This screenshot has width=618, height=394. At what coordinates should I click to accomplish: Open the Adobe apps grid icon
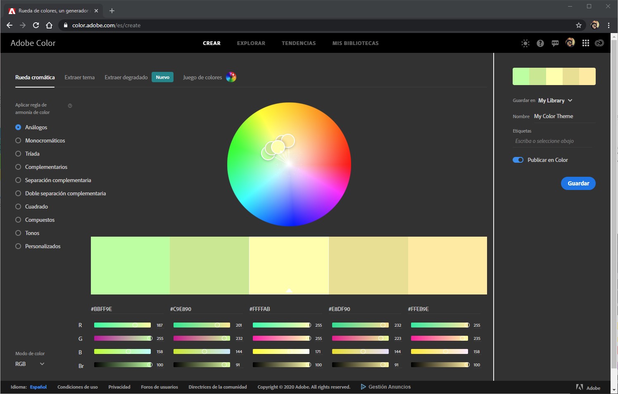pyautogui.click(x=585, y=43)
